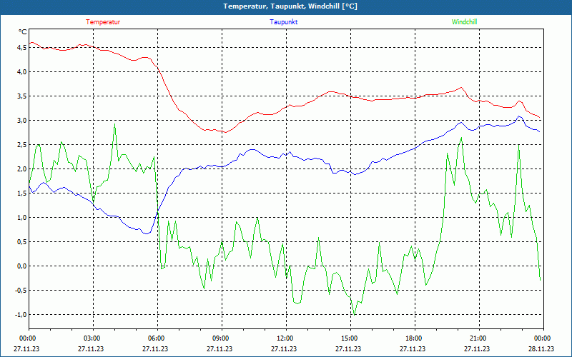Click the 0,0 y-axis value
572x357 pixels.
(x=22, y=266)
